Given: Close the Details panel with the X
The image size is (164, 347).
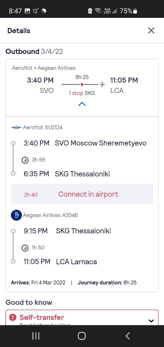Looking at the screenshot, I should [151, 31].
